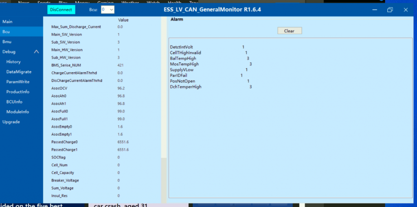Click the Max_Sum_Discharge_Current parameter
417x207 pixels.
[x=76, y=27]
